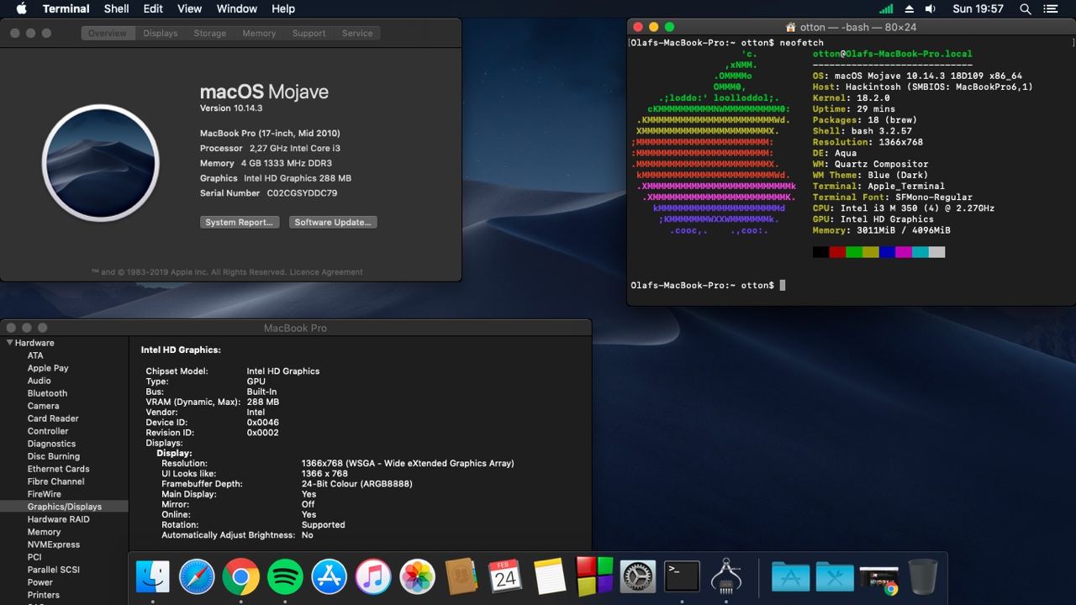Launch Spotify from the Dock
The image size is (1076, 605).
(285, 577)
